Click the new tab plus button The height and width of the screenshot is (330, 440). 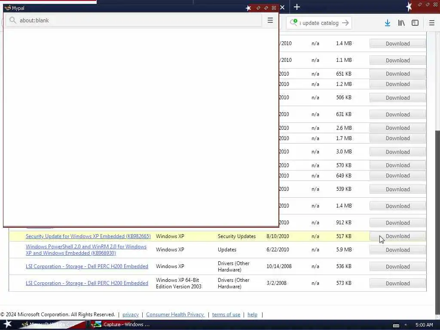point(296,7)
